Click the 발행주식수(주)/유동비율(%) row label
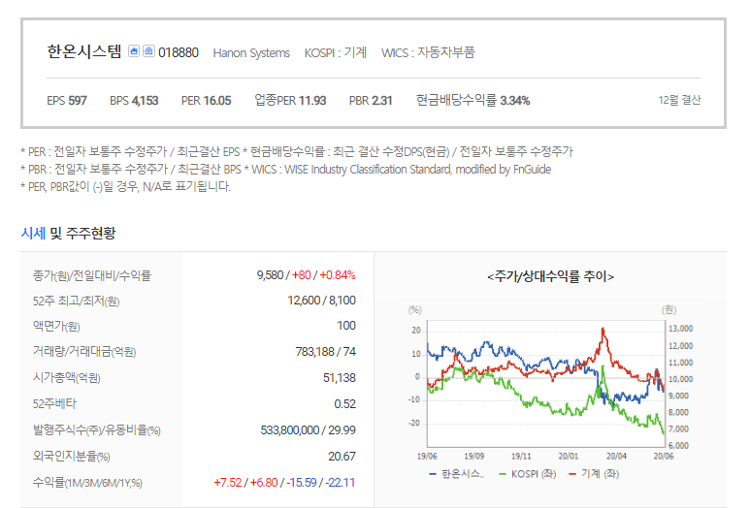 click(x=97, y=430)
